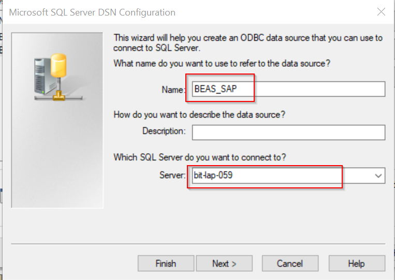Click the Finish button
This screenshot has height=280, width=395.
coord(166,263)
